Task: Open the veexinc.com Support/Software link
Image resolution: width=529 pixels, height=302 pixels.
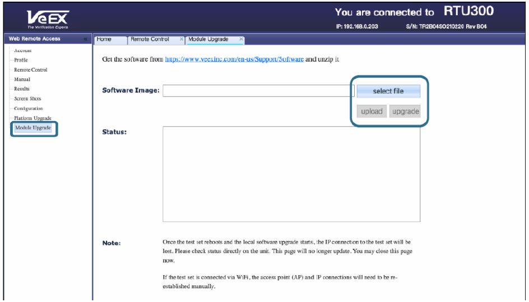Action: click(x=234, y=59)
